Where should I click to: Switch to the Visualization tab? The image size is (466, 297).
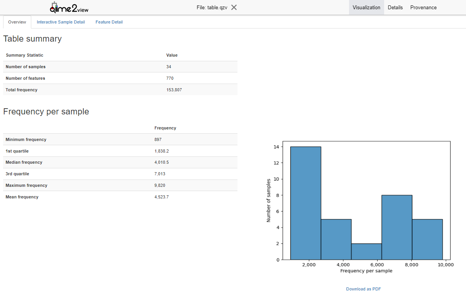pyautogui.click(x=366, y=8)
